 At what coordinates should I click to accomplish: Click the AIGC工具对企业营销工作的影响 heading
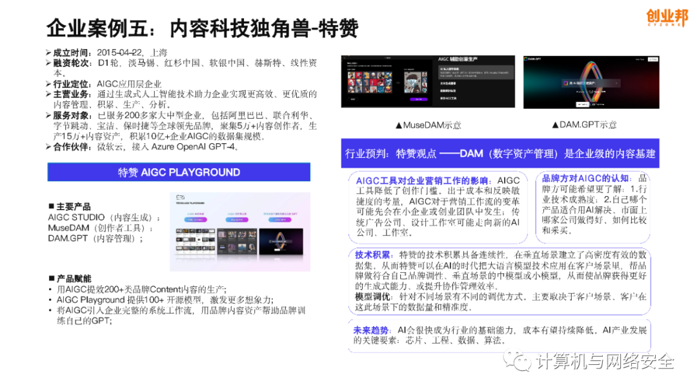[x=424, y=181]
